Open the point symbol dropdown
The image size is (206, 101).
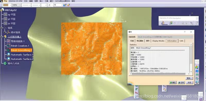tap(44, 5)
